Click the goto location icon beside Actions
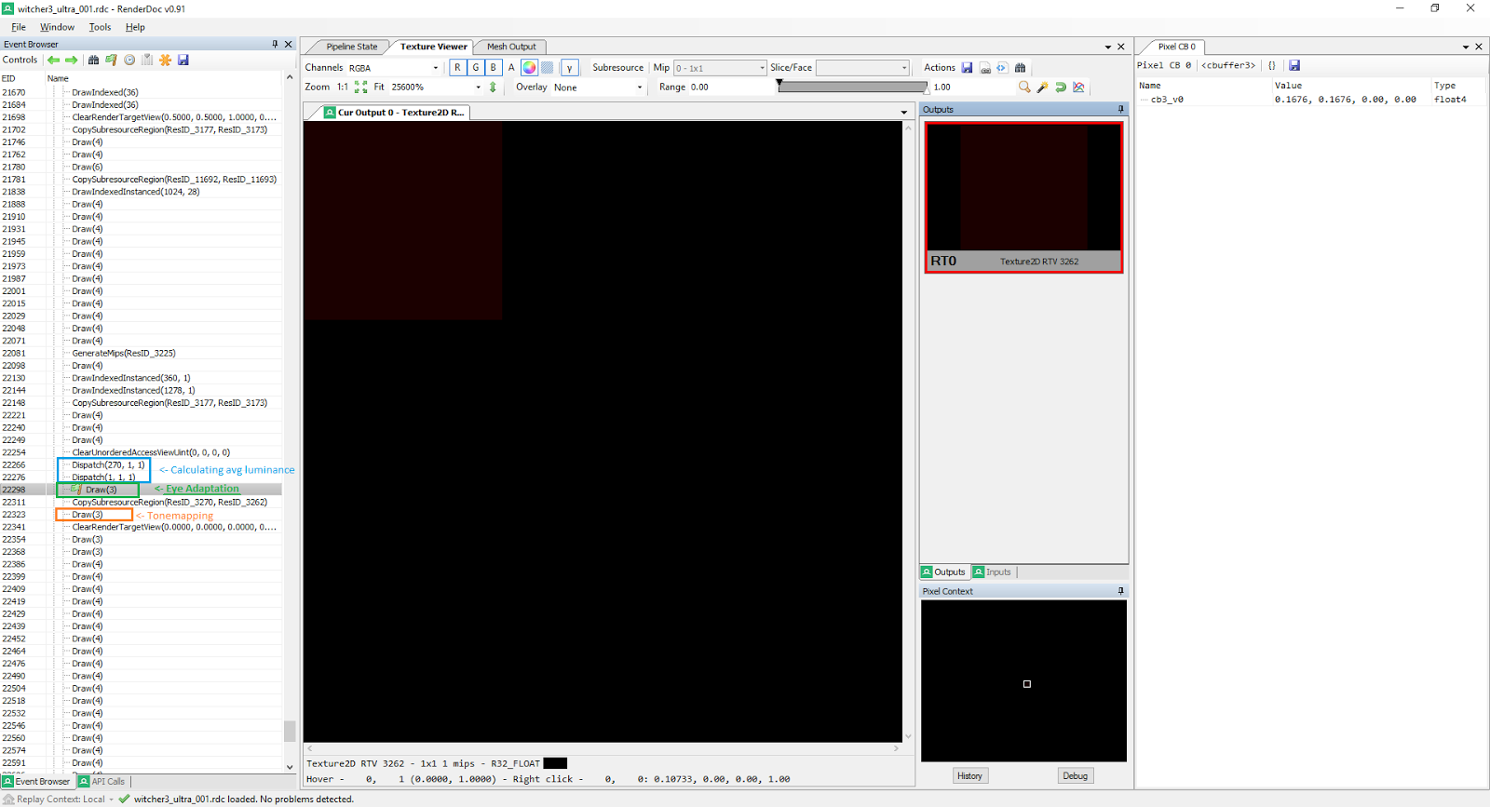1490x807 pixels. (x=1002, y=68)
